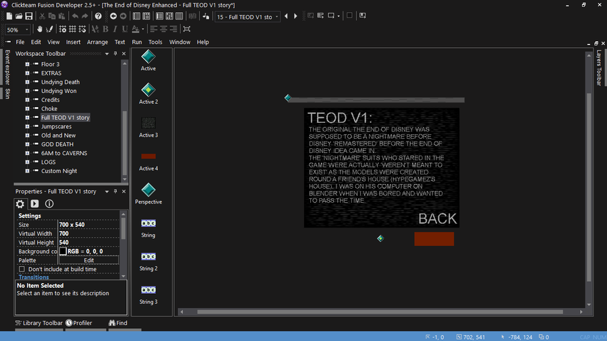Viewport: 607px width, 341px height.
Task: Open the File menu
Action: tap(20, 42)
